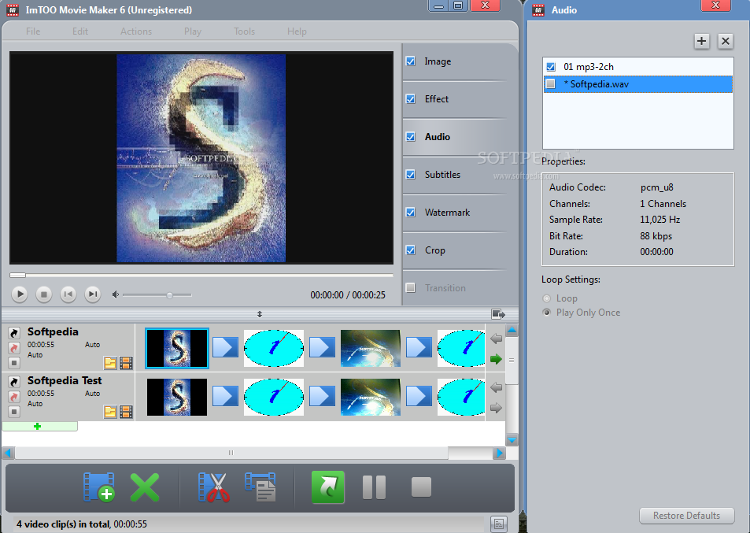Click stop square icon of Softpedia Test track
Screen dimensions: 750x533
click(x=14, y=412)
